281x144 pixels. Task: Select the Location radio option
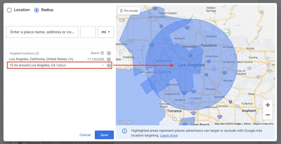(x=9, y=10)
